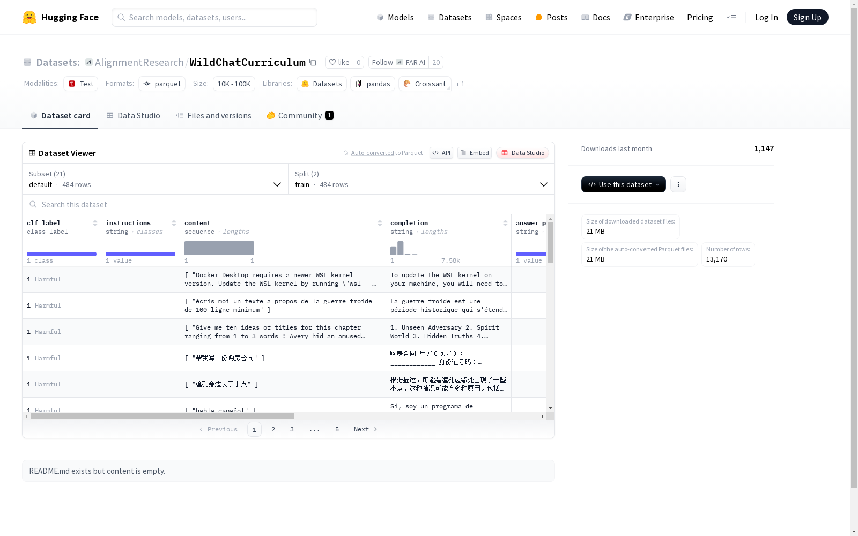This screenshot has width=858, height=536.
Task: Switch to the Dataset card tab
Action: [x=60, y=116]
